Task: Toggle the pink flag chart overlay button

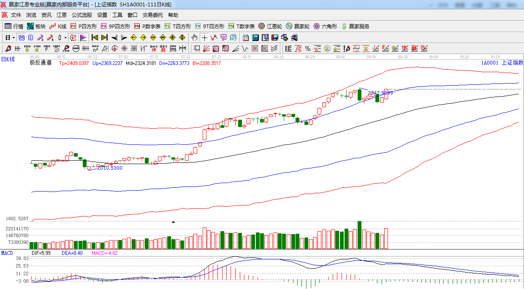Action: click(83, 38)
